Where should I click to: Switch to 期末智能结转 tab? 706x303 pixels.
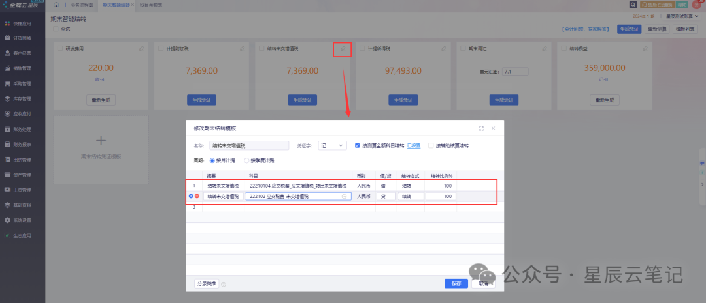pyautogui.click(x=116, y=5)
